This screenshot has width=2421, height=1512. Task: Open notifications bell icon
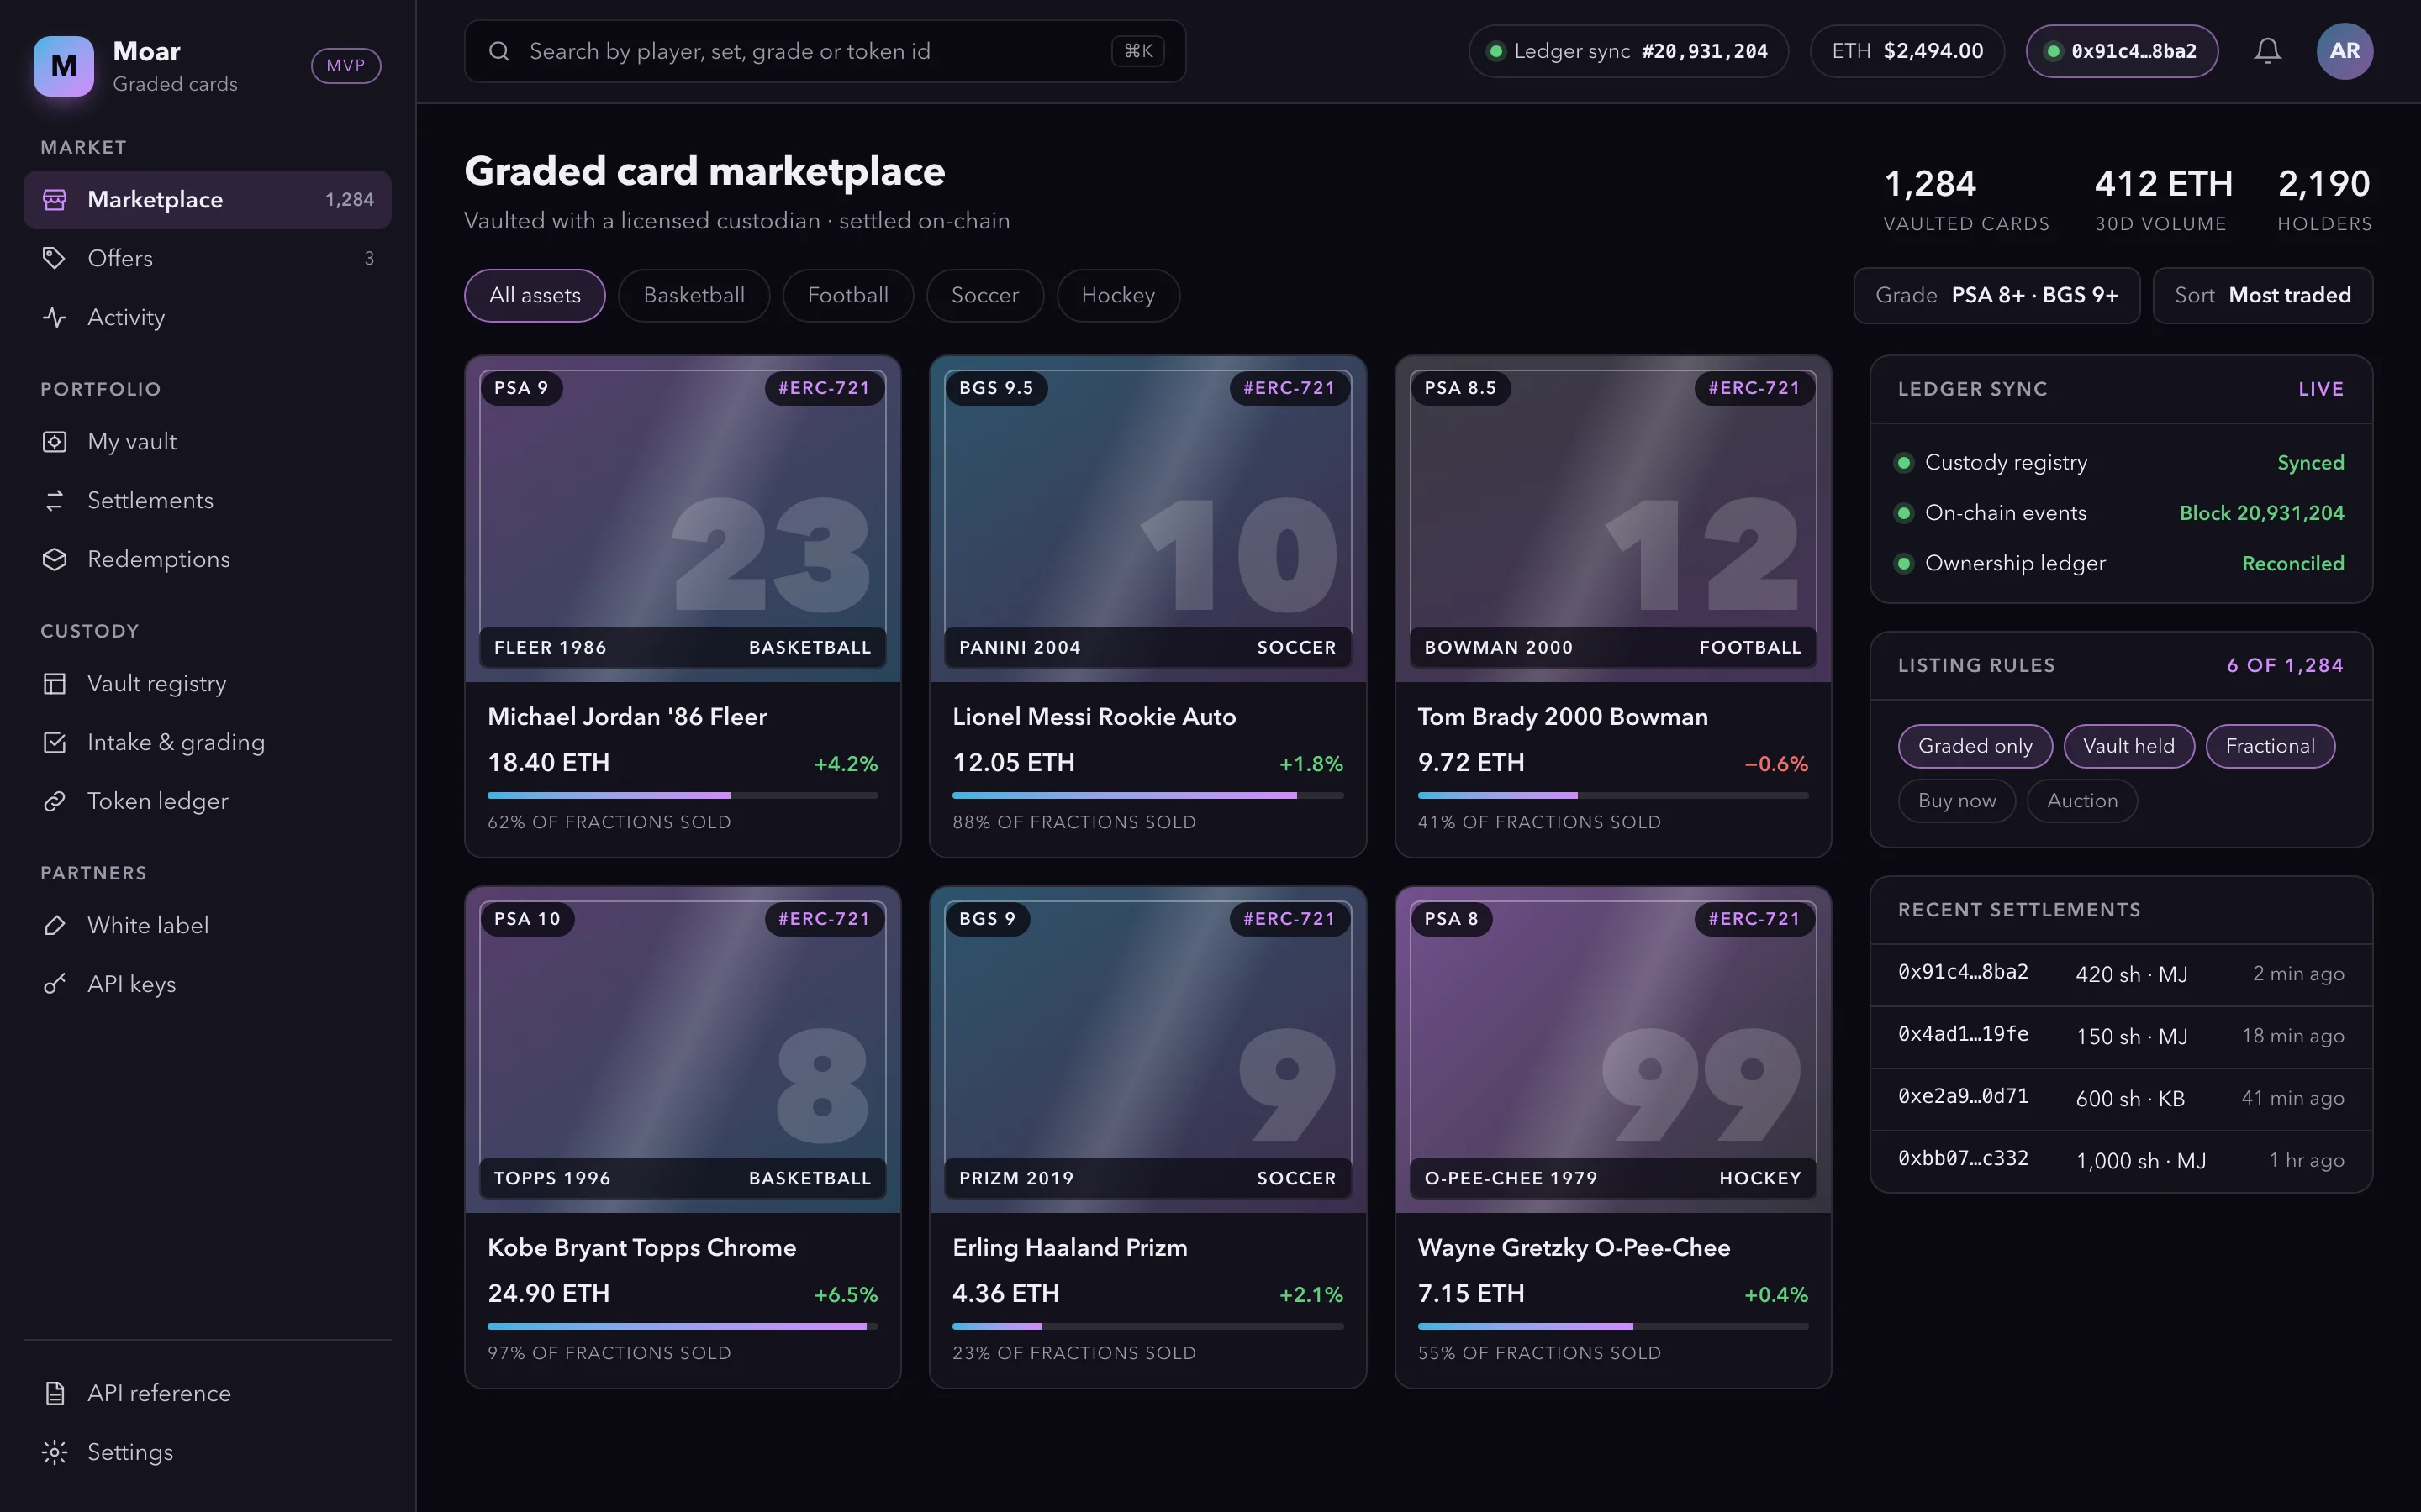2268,51
